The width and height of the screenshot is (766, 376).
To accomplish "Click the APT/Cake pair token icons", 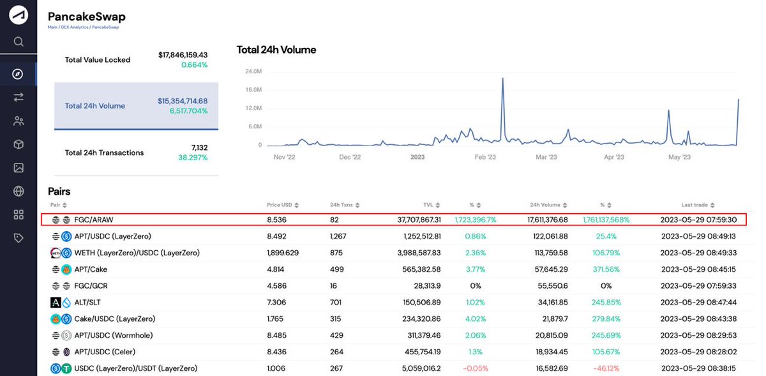I will pos(61,269).
